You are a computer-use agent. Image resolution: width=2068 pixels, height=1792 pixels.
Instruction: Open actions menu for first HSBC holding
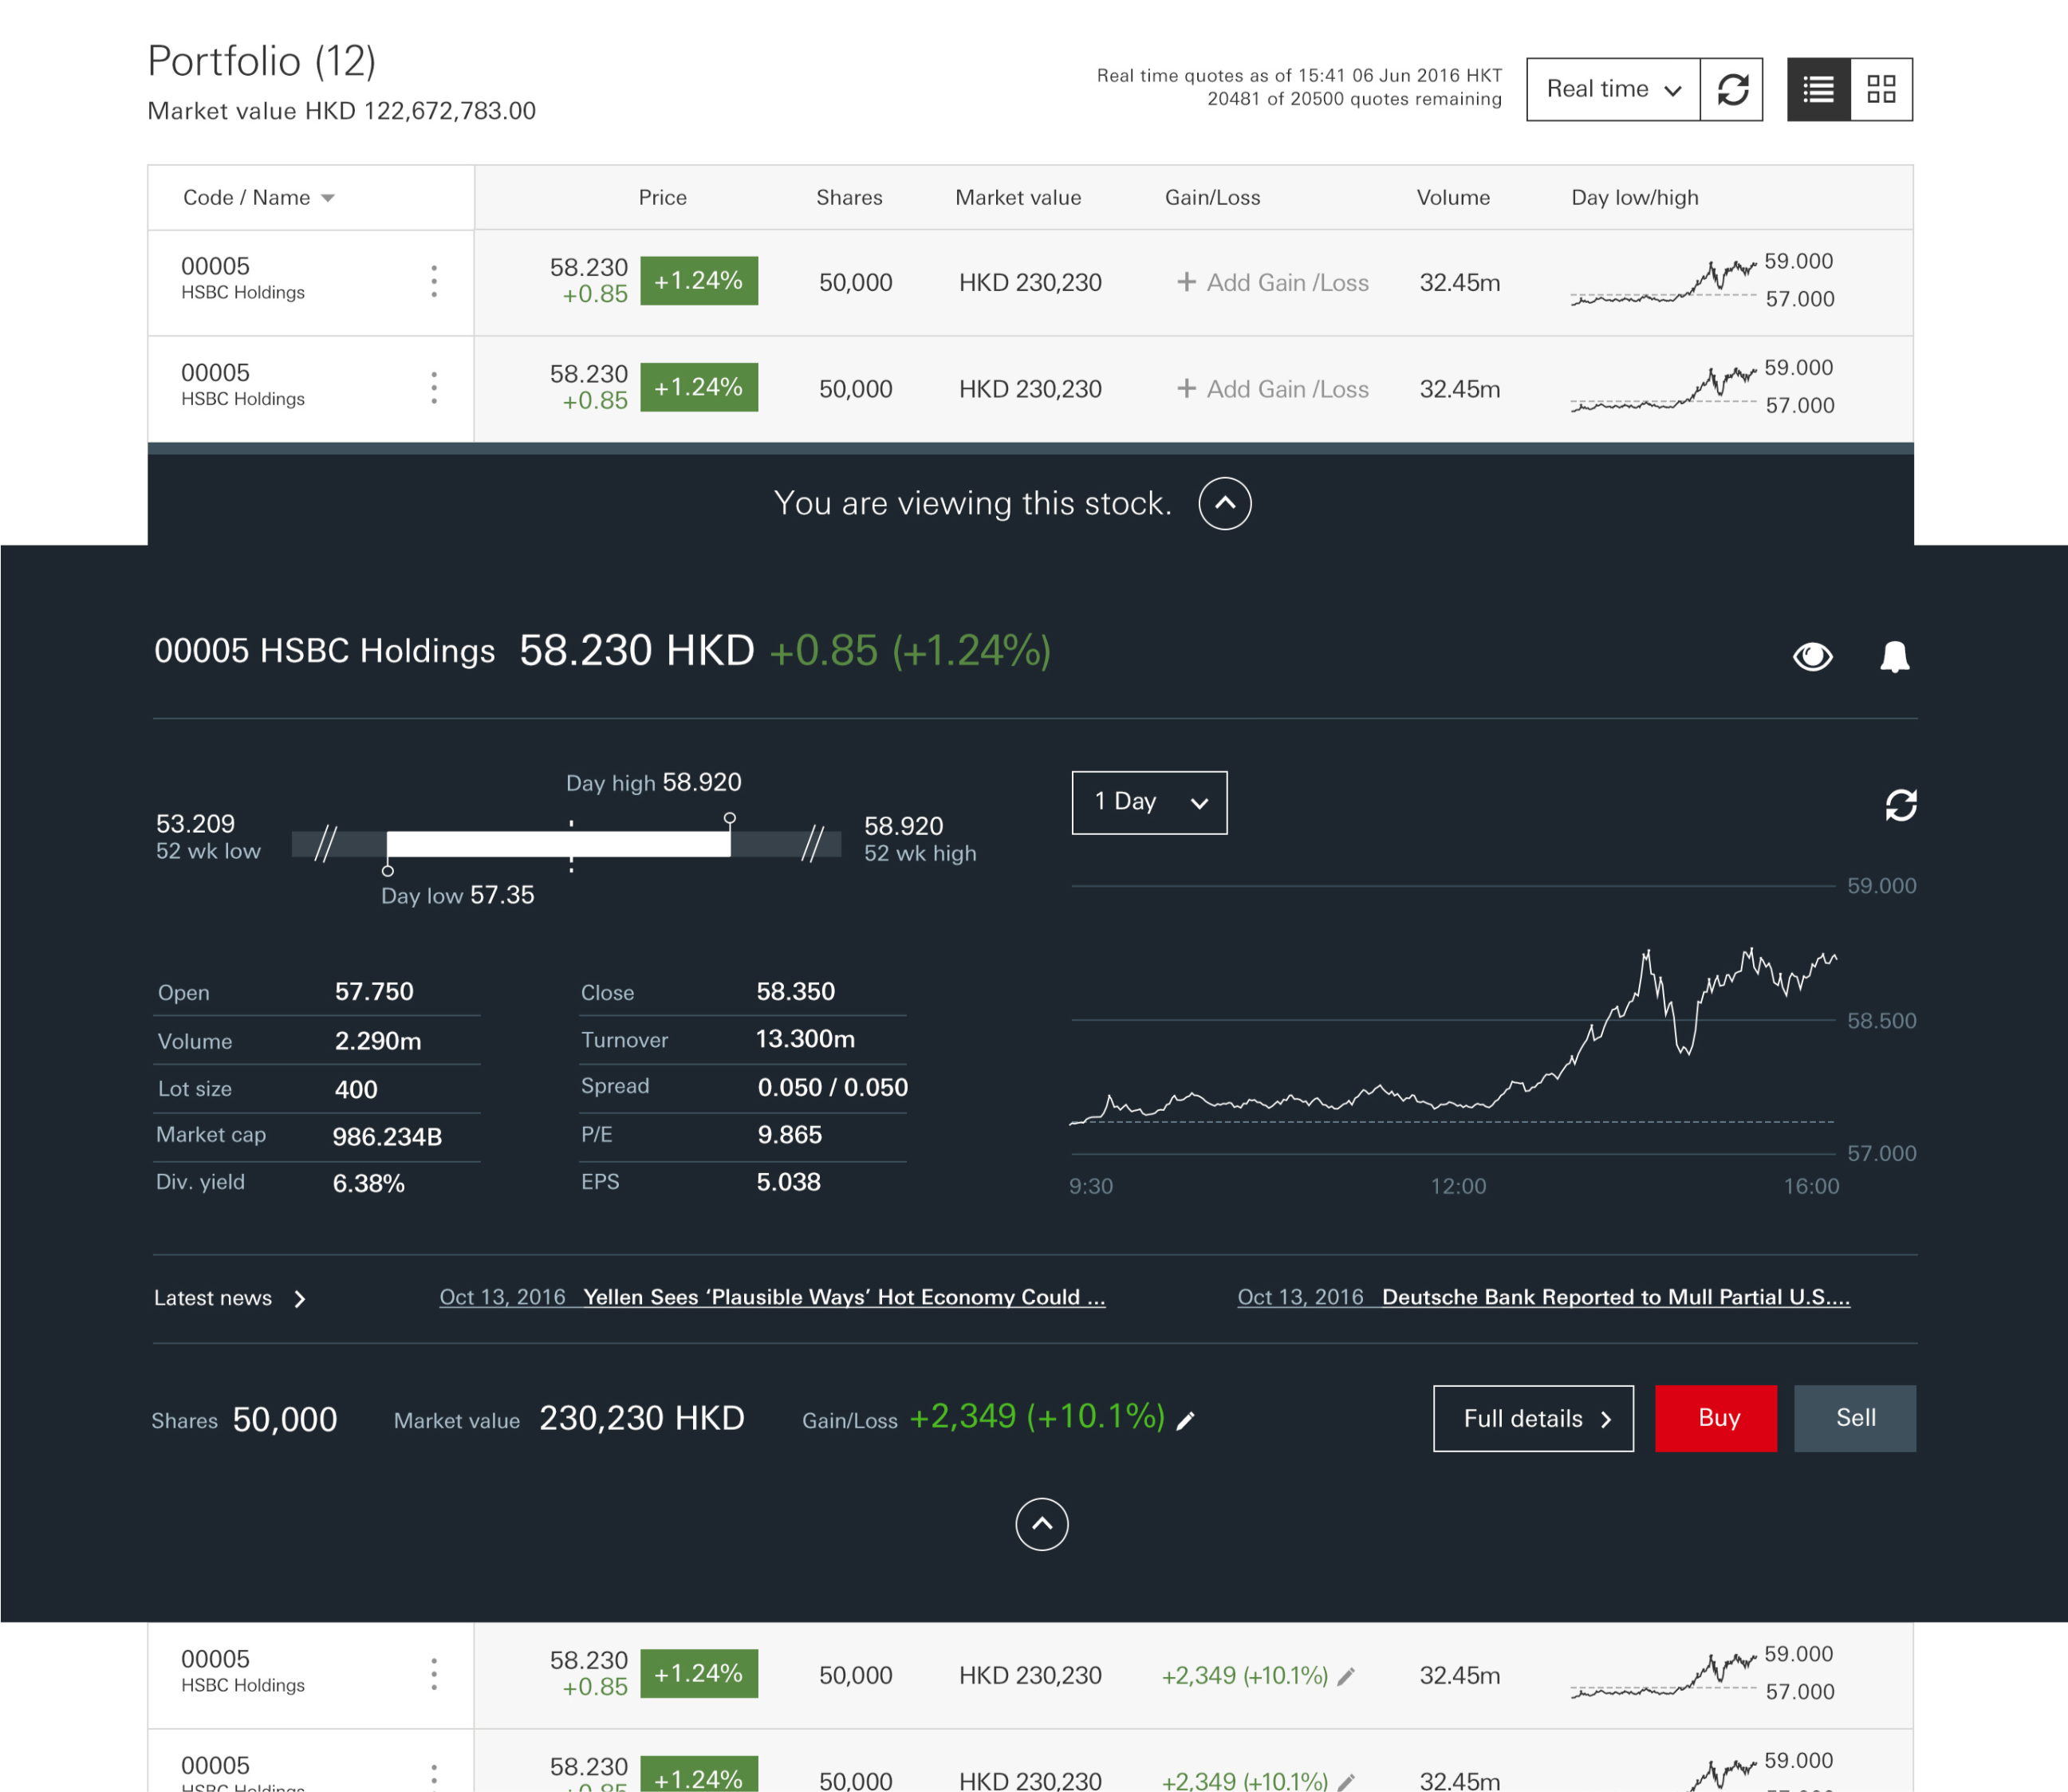coord(434,281)
